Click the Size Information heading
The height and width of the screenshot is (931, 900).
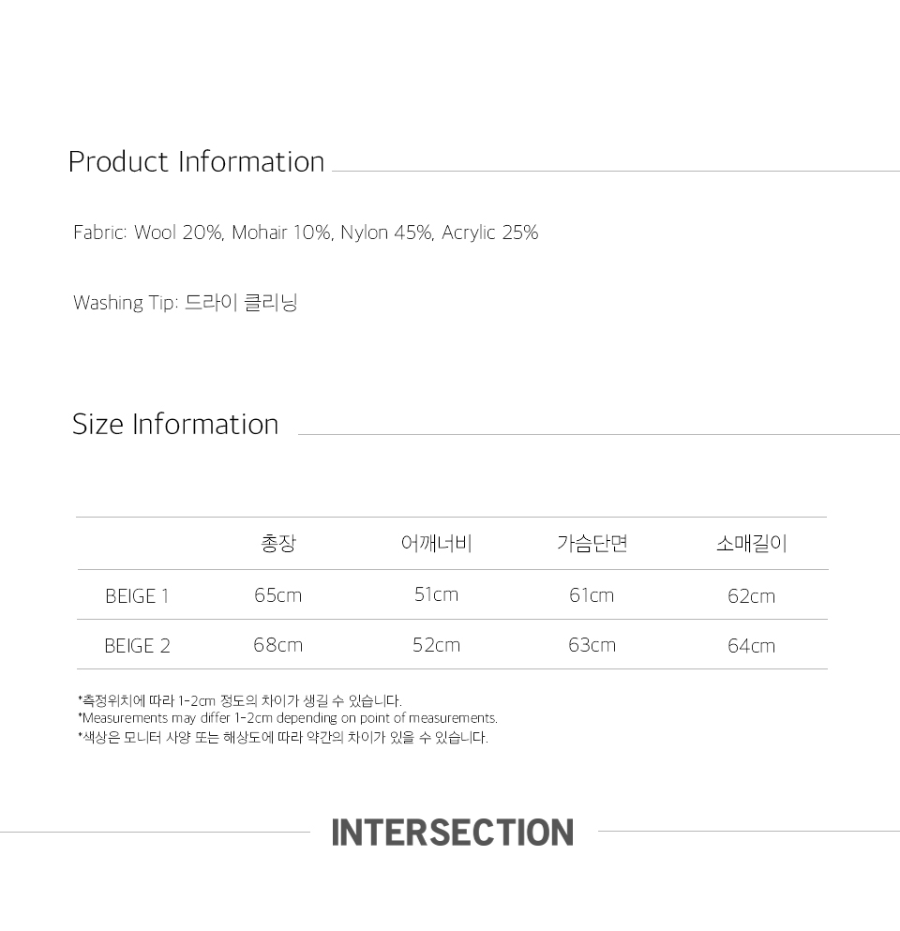[x=175, y=425]
